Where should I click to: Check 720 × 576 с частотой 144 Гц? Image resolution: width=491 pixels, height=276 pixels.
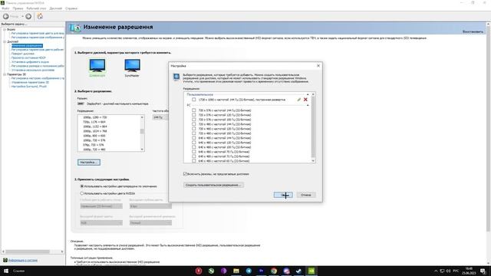point(194,110)
